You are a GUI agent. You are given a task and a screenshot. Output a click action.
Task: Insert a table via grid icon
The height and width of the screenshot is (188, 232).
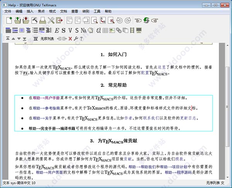(105, 30)
